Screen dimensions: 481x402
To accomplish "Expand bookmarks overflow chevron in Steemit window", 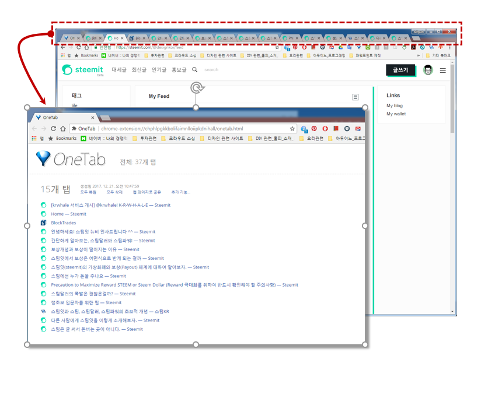I will (x=419, y=55).
